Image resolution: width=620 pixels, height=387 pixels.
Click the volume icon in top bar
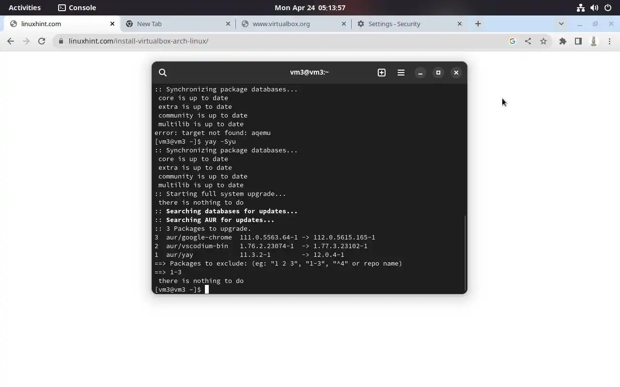point(594,8)
